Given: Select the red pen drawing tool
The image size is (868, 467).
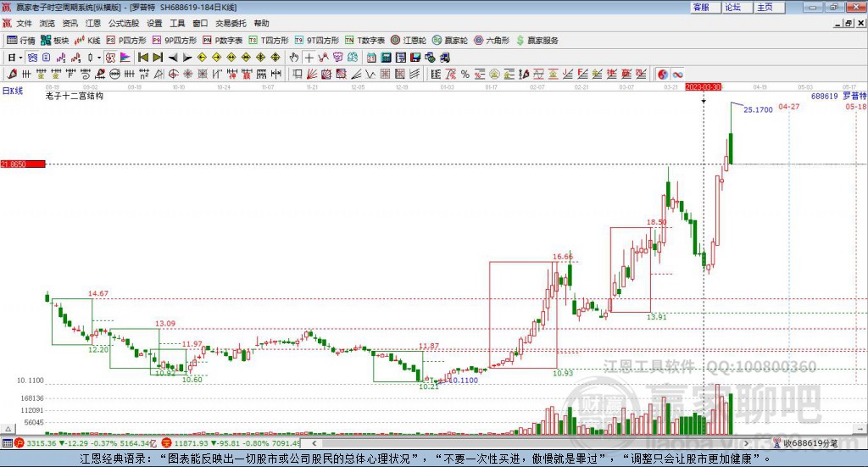Looking at the screenshot, I should (x=12, y=74).
